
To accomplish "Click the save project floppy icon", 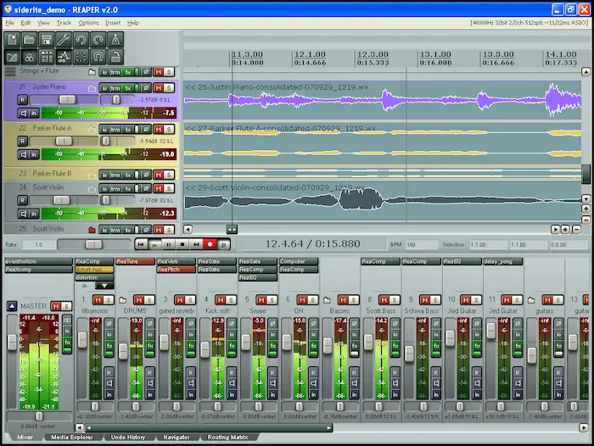I will click(47, 40).
